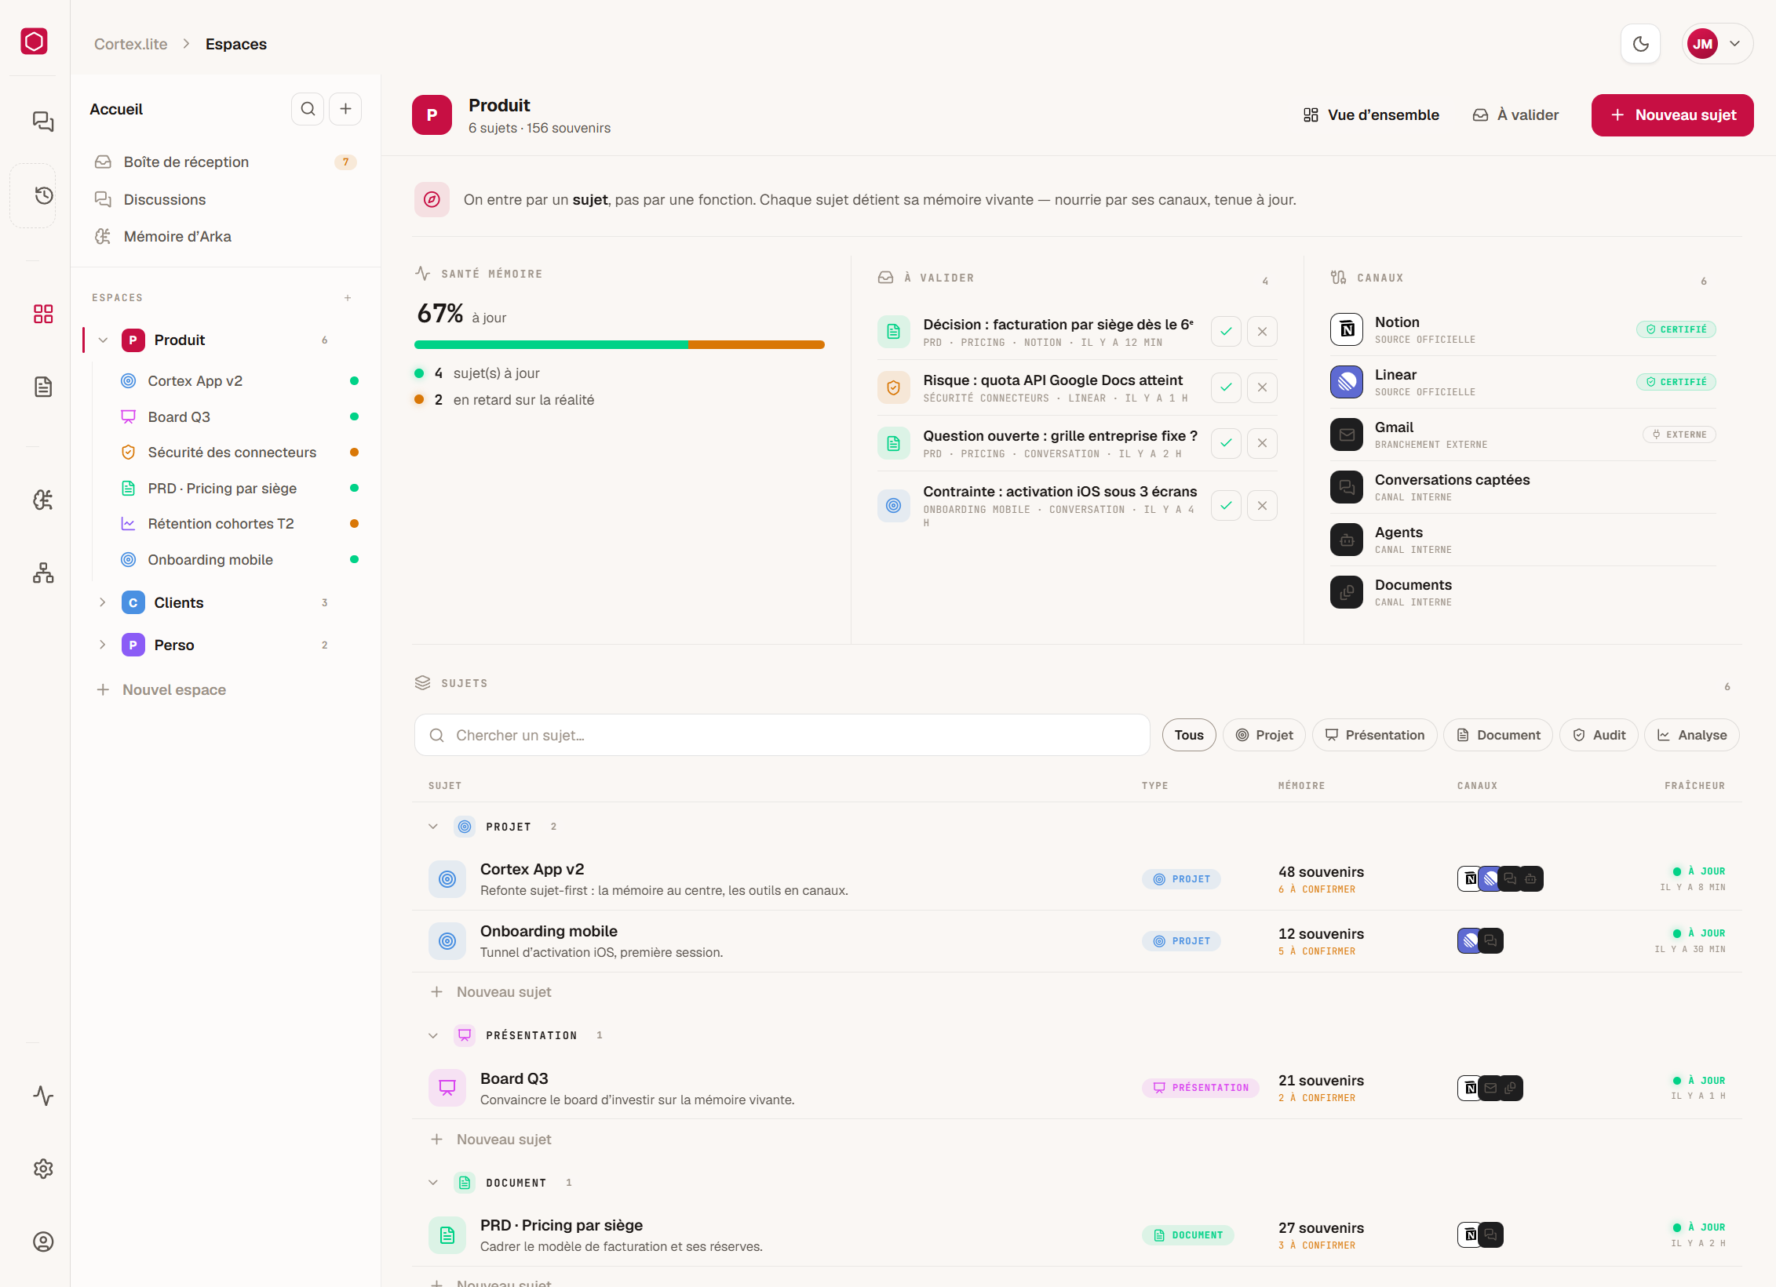This screenshot has width=1776, height=1287.
Task: Click Nouveau sujet under PRÉSENTATION group
Action: coord(491,1140)
